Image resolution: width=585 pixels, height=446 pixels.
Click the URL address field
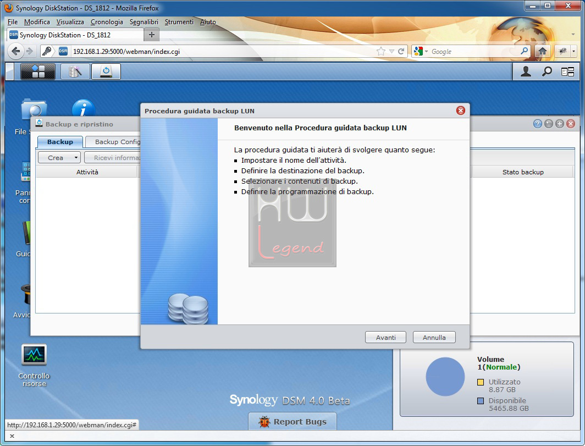(x=222, y=52)
